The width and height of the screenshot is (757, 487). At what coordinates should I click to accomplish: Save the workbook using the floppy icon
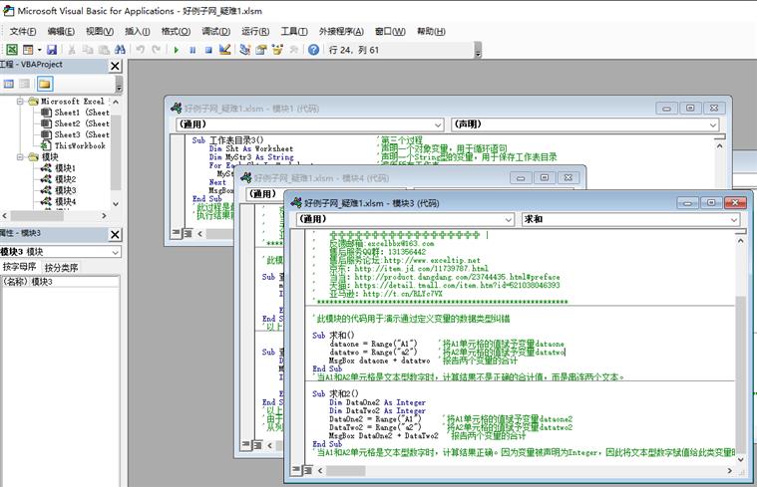[52, 49]
